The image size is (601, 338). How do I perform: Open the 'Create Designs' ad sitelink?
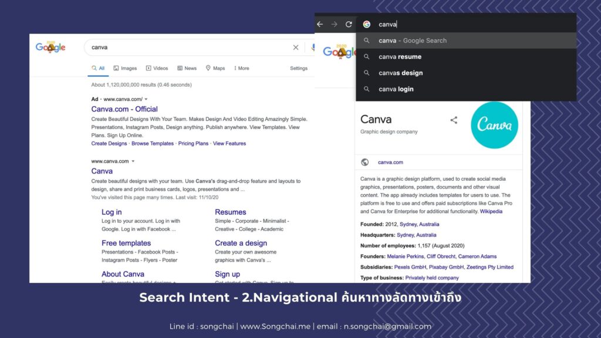coord(109,143)
